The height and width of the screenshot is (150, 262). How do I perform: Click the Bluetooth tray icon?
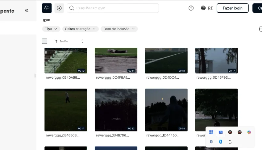point(221,142)
